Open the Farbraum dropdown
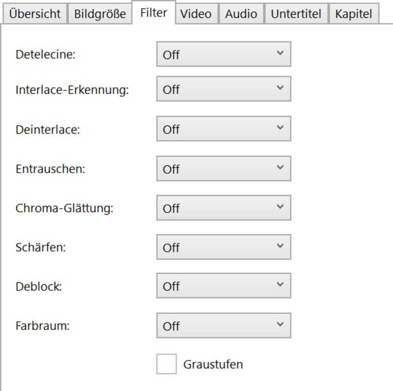 click(x=223, y=325)
